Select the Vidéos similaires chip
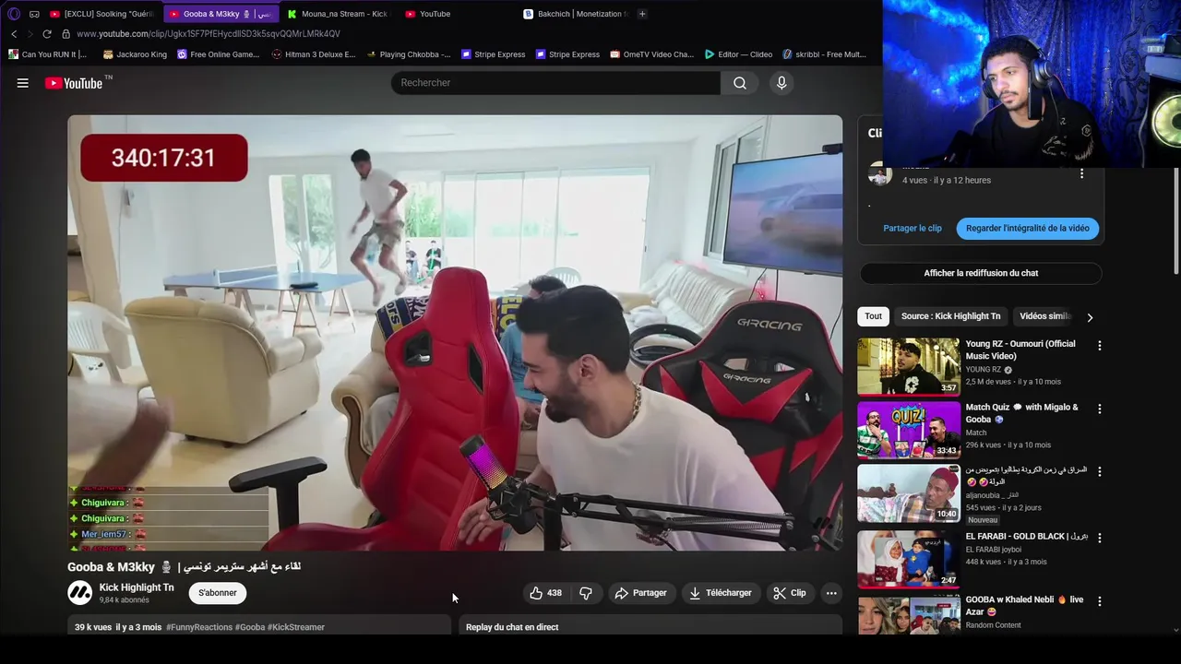 (1044, 316)
